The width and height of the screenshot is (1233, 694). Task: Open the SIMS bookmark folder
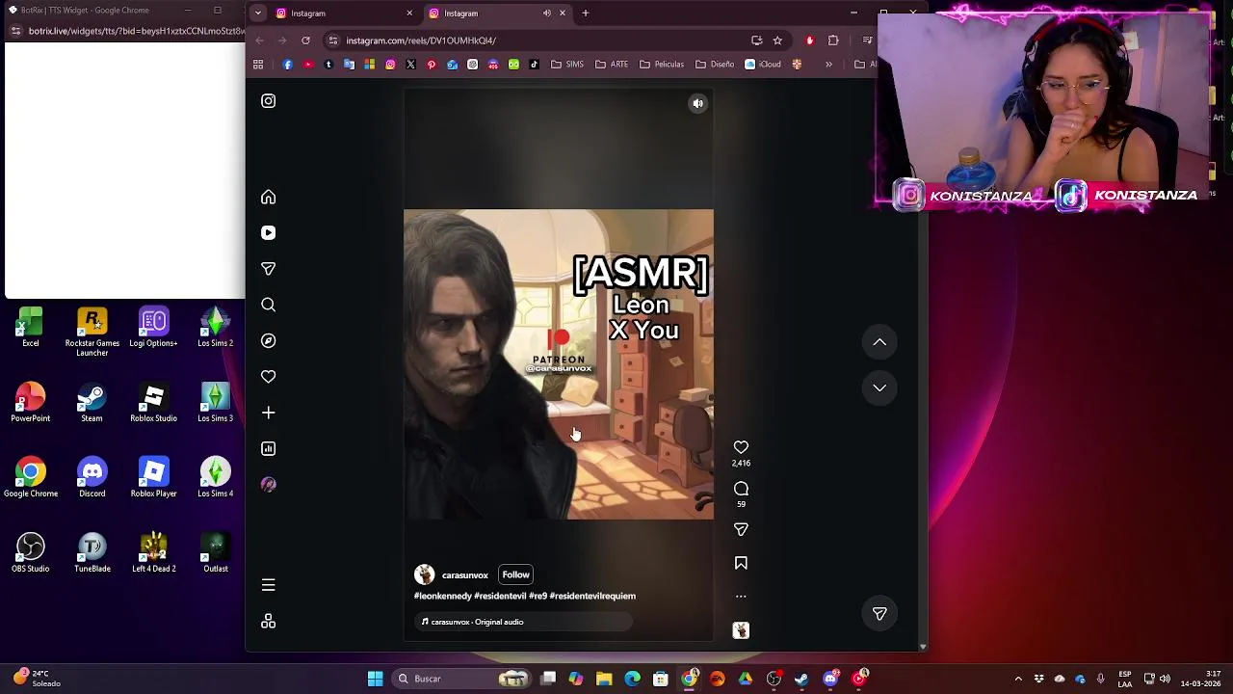coord(567,65)
